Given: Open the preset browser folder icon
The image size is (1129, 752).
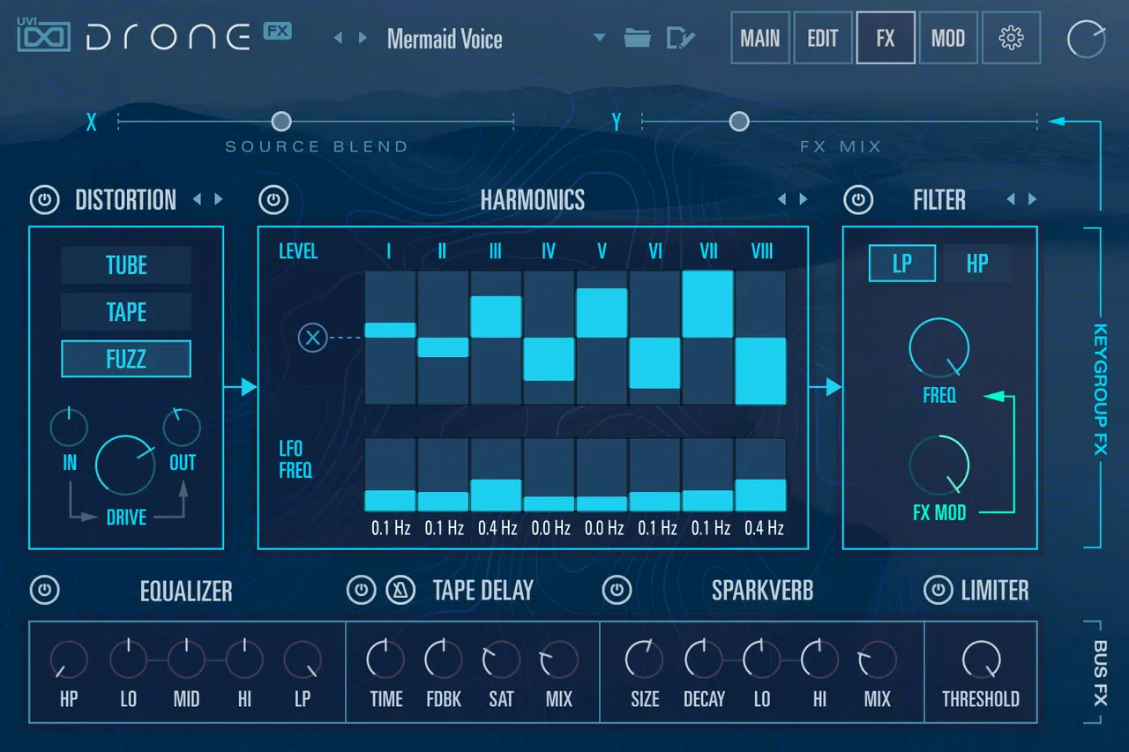Looking at the screenshot, I should [637, 38].
